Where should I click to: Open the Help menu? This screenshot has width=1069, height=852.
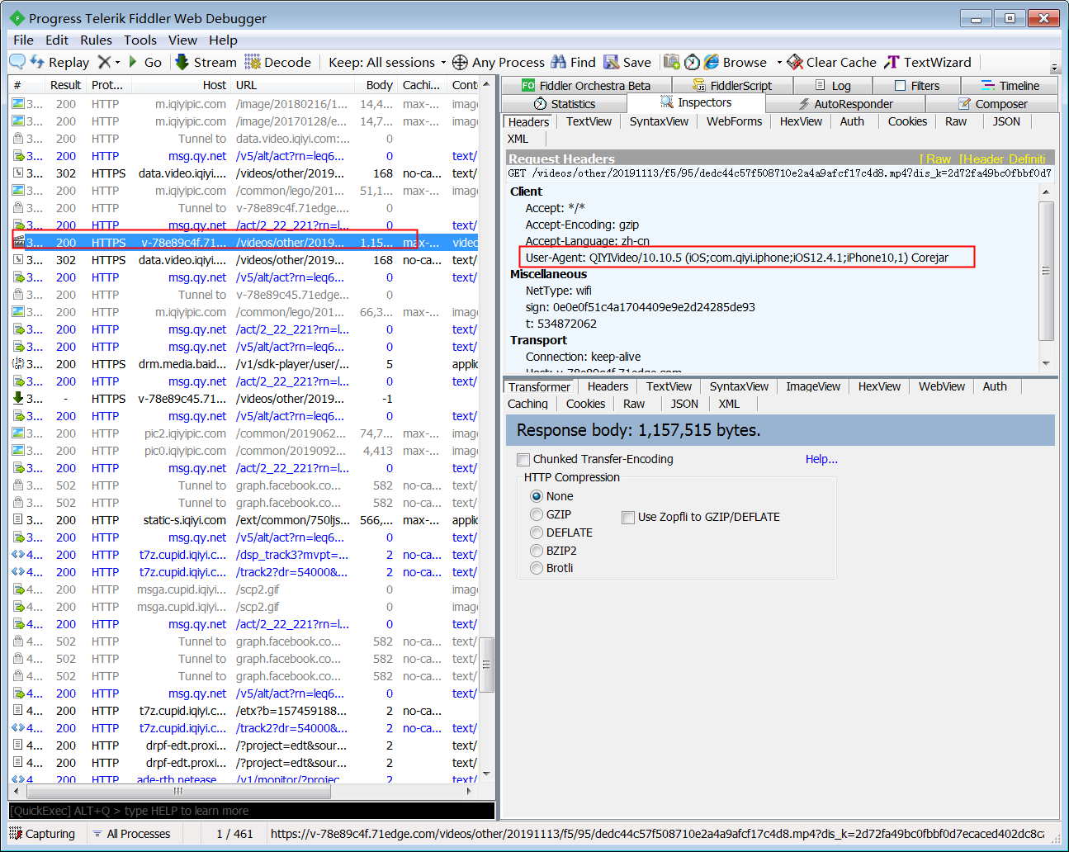[223, 40]
